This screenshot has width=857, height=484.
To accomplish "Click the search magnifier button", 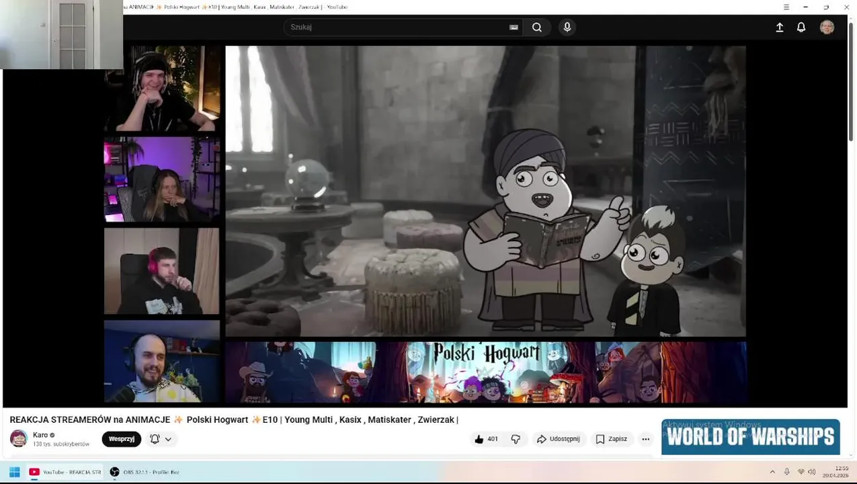I will [537, 28].
